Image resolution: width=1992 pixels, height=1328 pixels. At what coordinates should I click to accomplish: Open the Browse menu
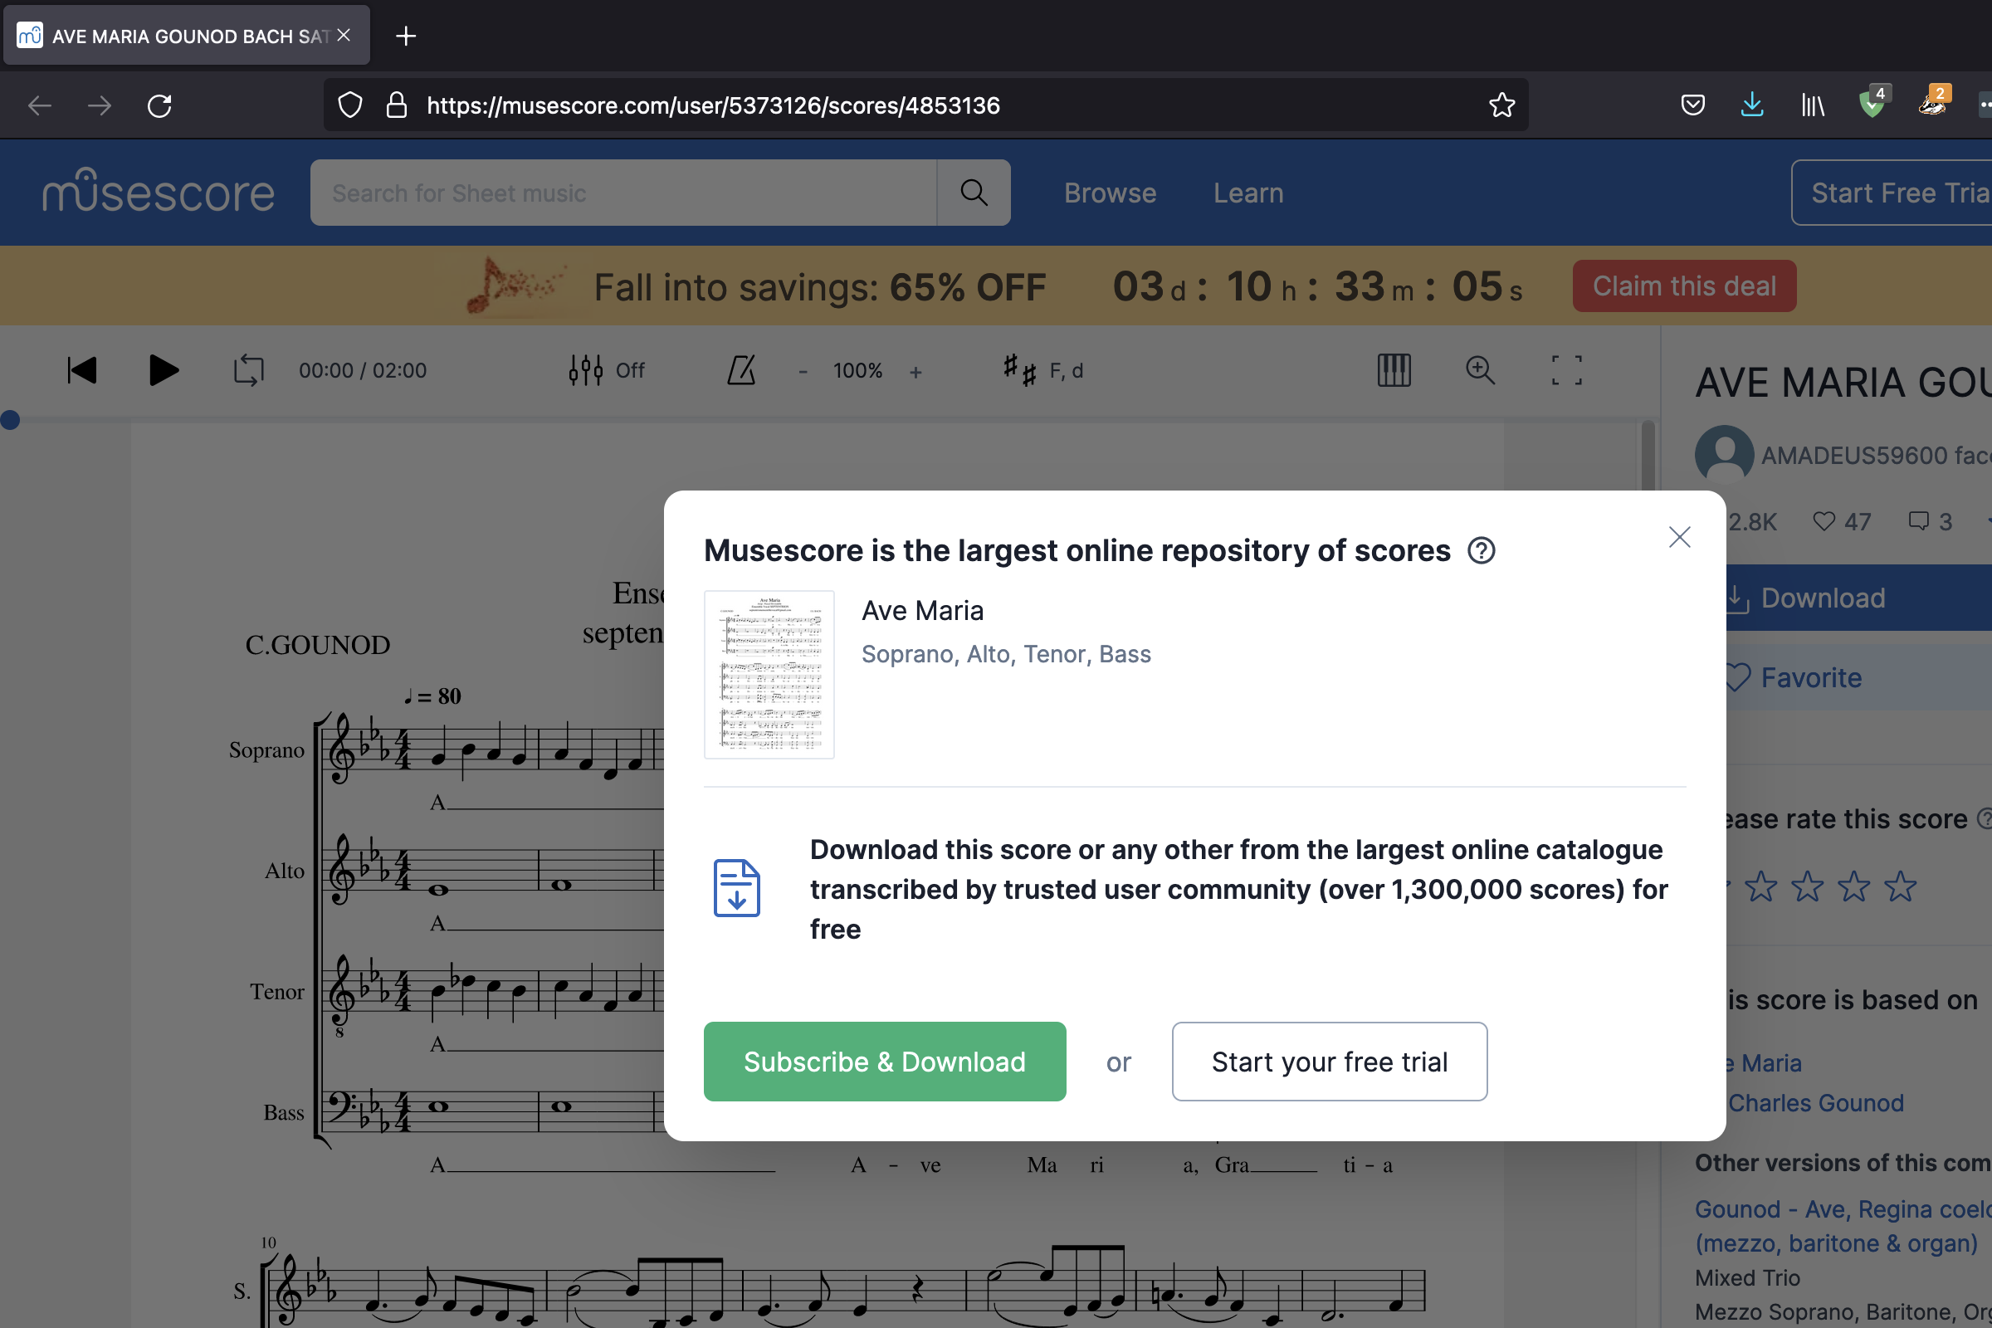[1110, 193]
